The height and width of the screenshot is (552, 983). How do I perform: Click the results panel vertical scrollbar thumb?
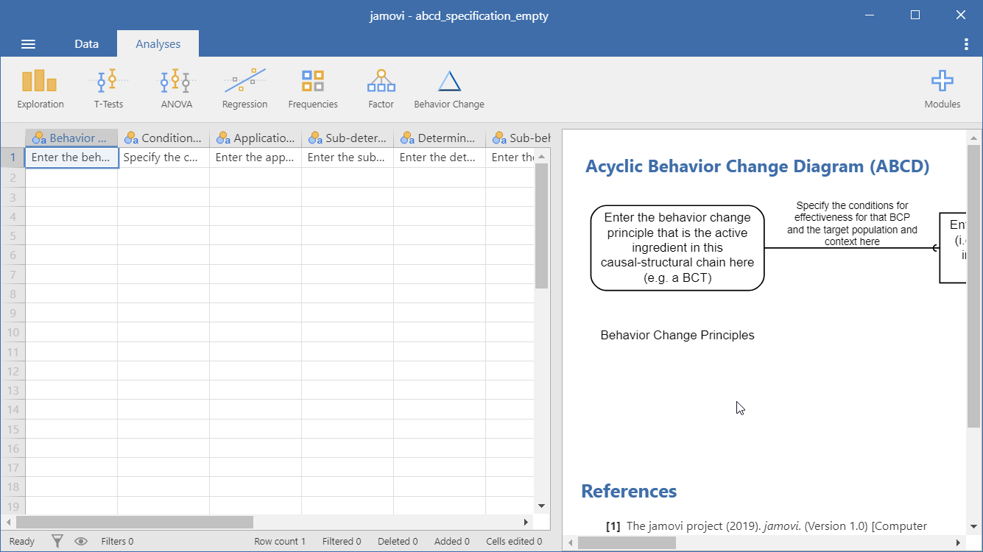[x=973, y=286]
